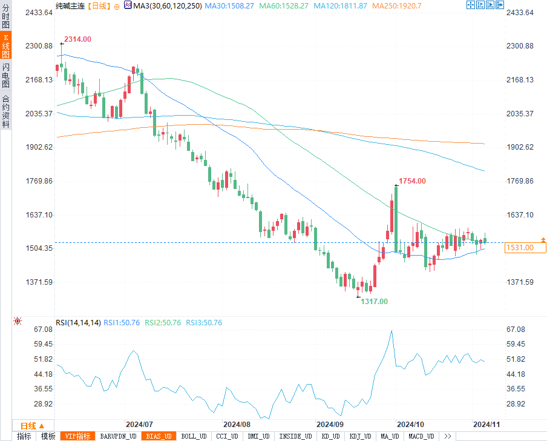Viewport: 547px width, 441px height.
Task: Click the MA3 indicator chart icon
Action: click(128, 5)
